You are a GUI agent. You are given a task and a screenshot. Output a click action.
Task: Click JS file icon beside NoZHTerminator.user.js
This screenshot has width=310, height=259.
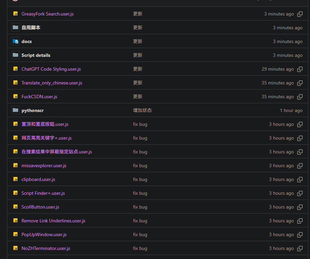[x=15, y=248]
